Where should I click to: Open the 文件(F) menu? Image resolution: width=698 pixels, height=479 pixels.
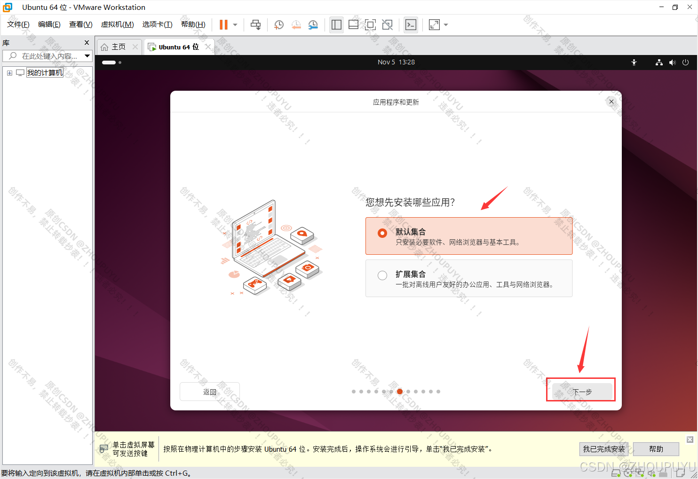click(18, 24)
